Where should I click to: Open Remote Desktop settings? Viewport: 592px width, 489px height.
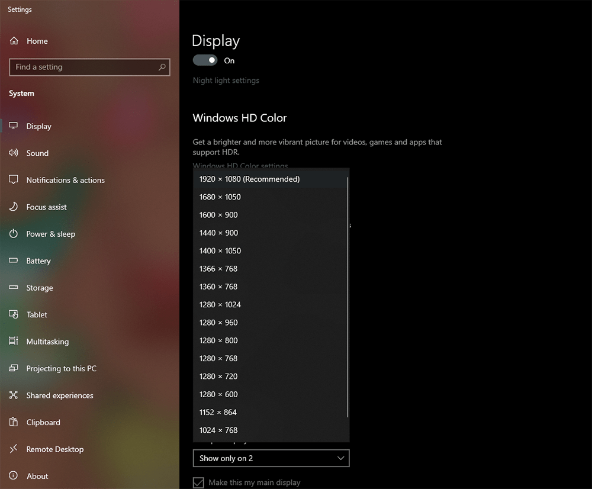click(89, 449)
